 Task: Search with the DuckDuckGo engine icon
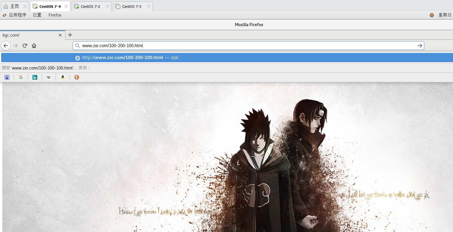pos(76,77)
